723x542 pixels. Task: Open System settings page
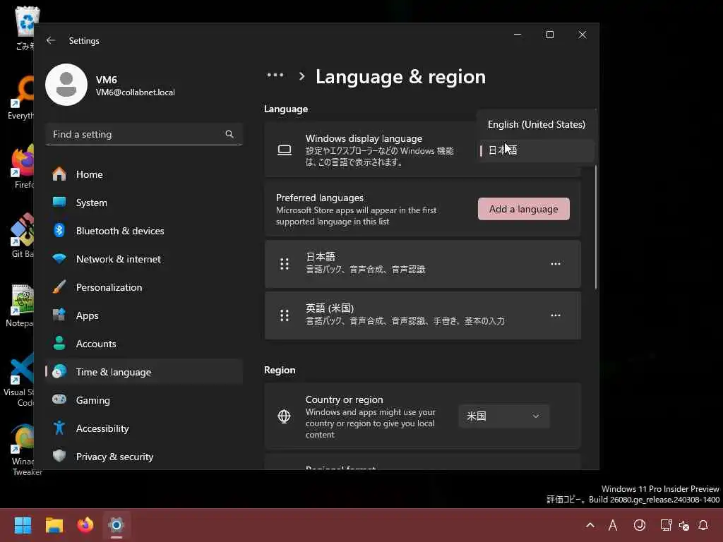[x=144, y=203]
